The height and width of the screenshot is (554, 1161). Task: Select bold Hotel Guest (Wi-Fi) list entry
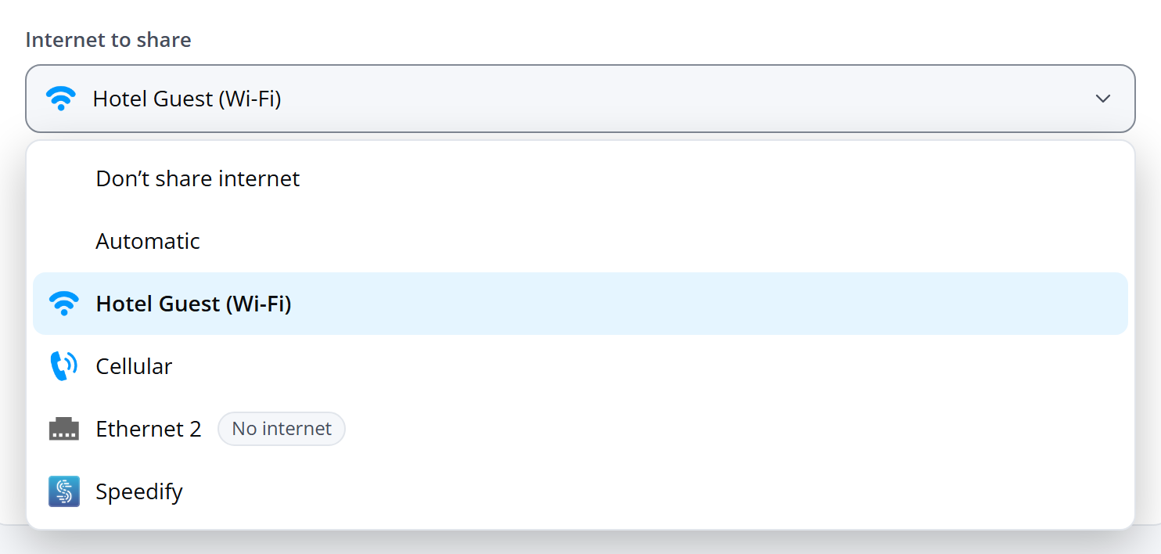[580, 304]
